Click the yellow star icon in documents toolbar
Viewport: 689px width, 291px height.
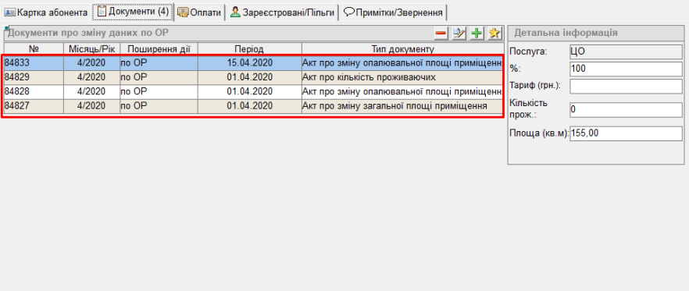495,33
